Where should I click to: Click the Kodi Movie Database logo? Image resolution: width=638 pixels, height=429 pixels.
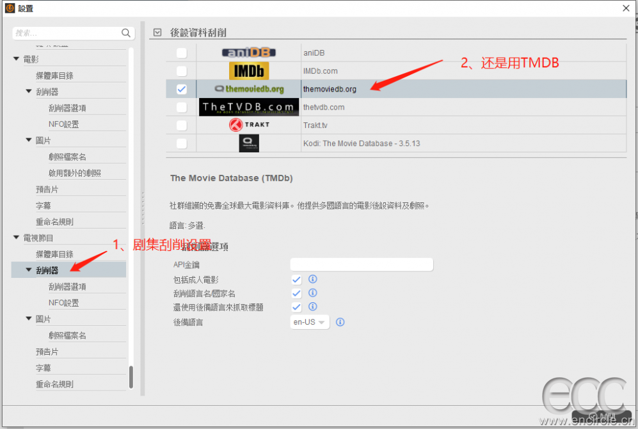(248, 143)
